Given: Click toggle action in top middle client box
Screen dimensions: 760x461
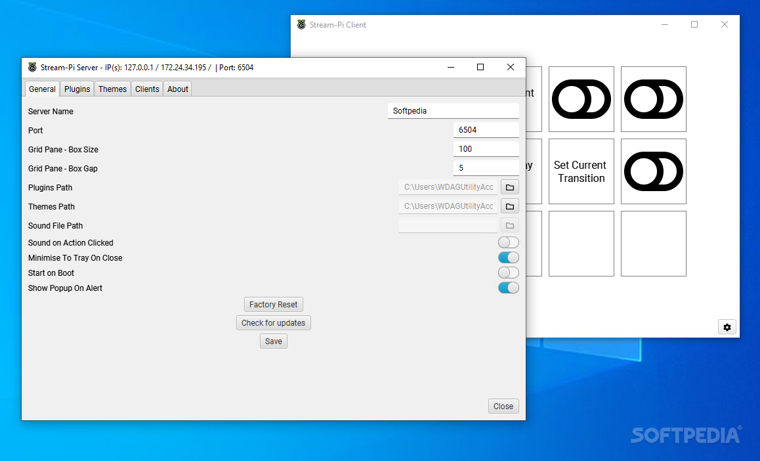Looking at the screenshot, I should click(581, 99).
